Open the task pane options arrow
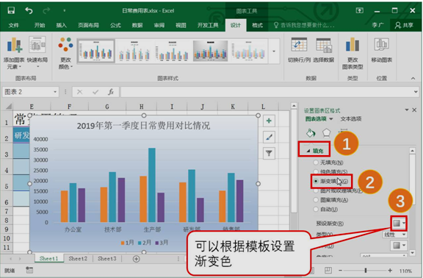The height and width of the screenshot is (278, 423). pos(407,110)
